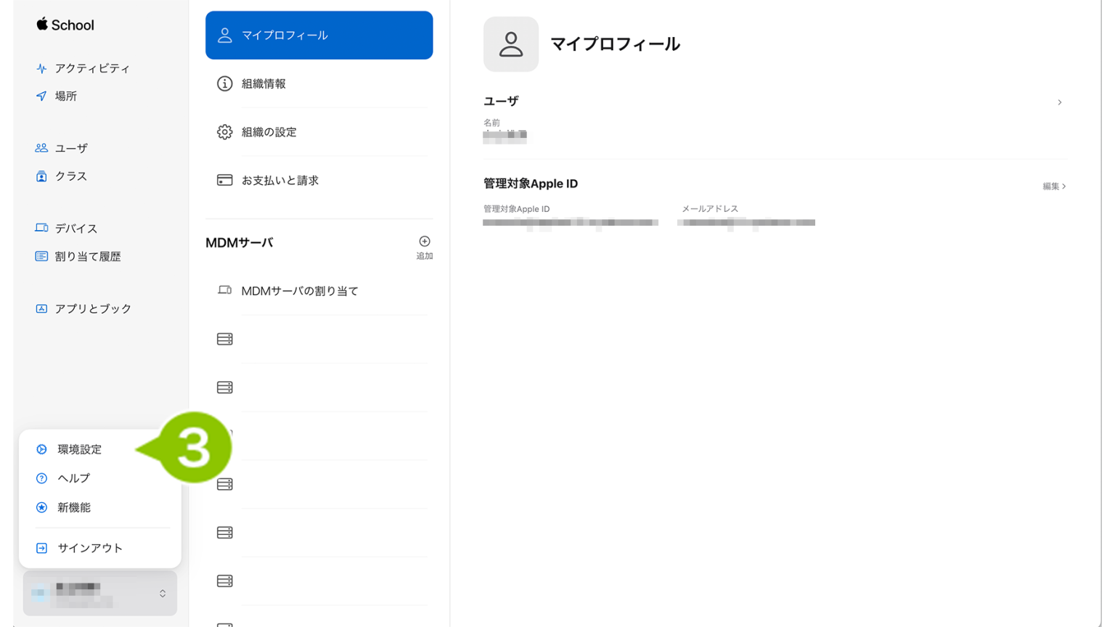Select the Users people icon
The height and width of the screenshot is (627, 1115).
pyautogui.click(x=41, y=148)
